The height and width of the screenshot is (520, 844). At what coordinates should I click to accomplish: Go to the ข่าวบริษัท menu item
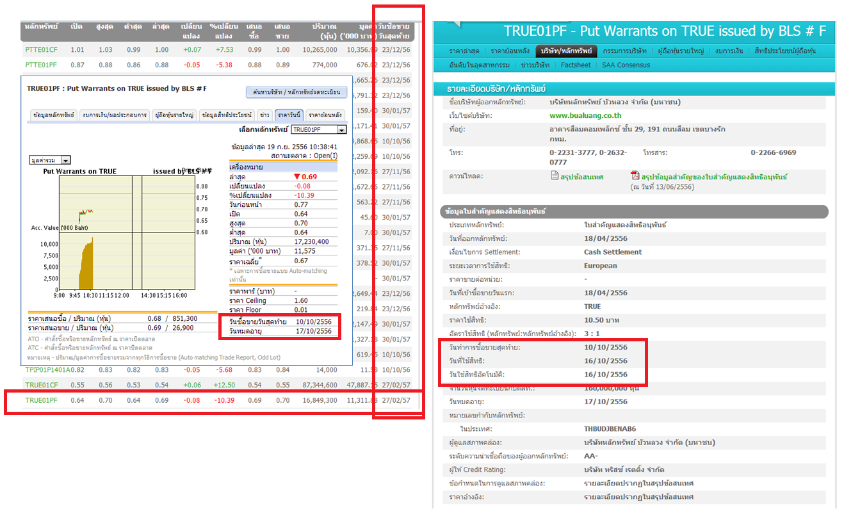[x=535, y=65]
